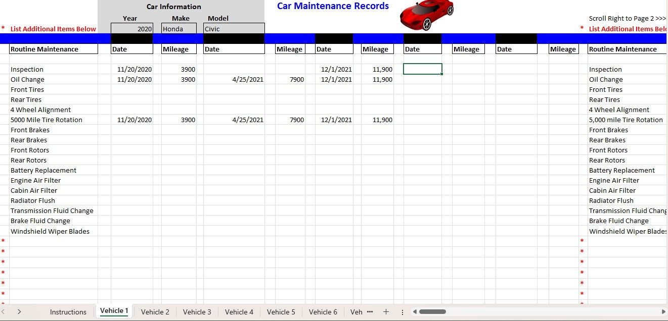Open the Instructions sheet
The width and height of the screenshot is (668, 321).
point(68,312)
